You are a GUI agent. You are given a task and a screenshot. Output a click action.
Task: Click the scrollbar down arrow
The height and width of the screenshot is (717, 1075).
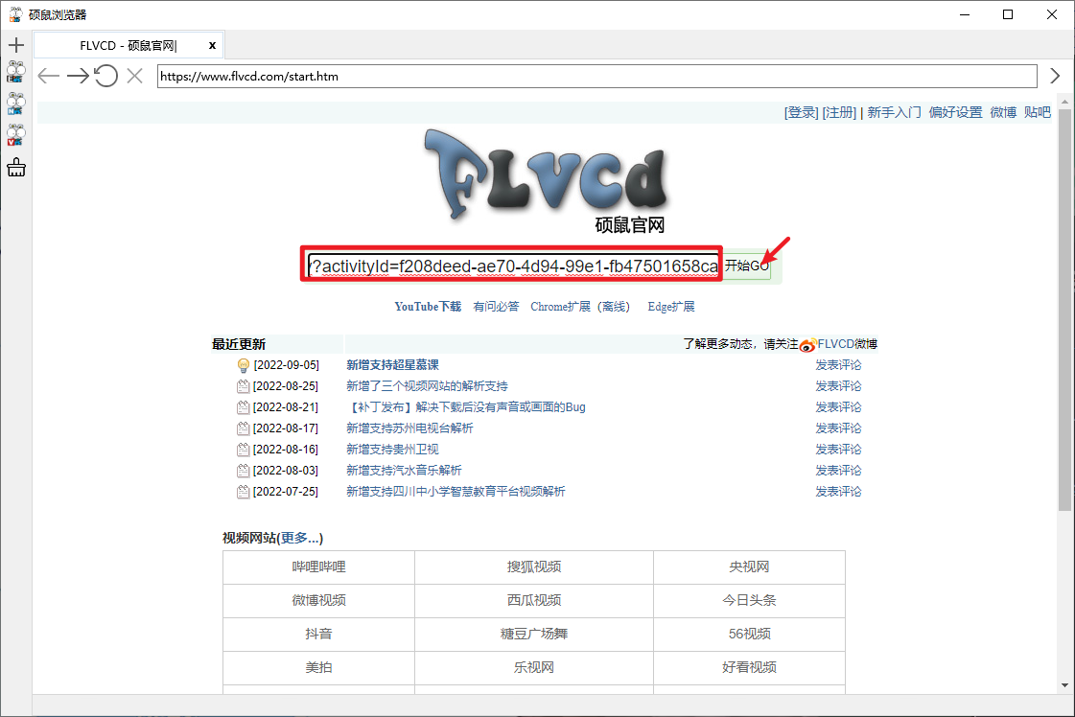point(1064,684)
